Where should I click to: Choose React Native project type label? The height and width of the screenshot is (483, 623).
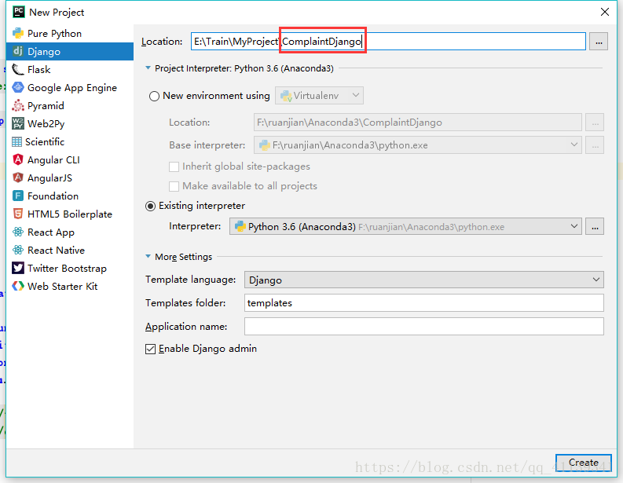[56, 251]
